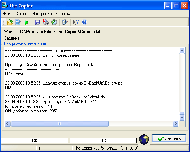Click the toolbar drag handle grip
This screenshot has width=190, height=152.
click(x=4, y=22)
